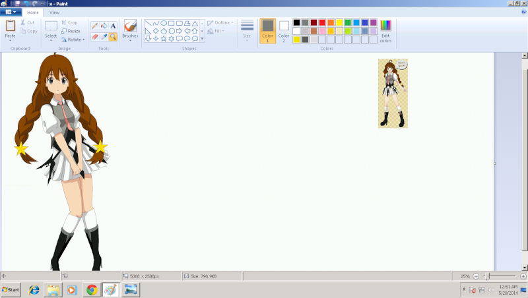528x298 pixels.
Task: Click the vertical scrollbar down arrow
Action: click(x=525, y=268)
